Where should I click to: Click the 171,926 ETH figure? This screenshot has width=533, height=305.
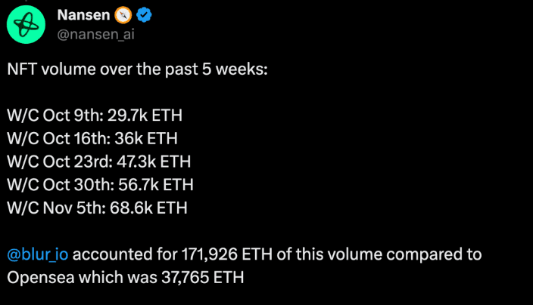(x=226, y=254)
